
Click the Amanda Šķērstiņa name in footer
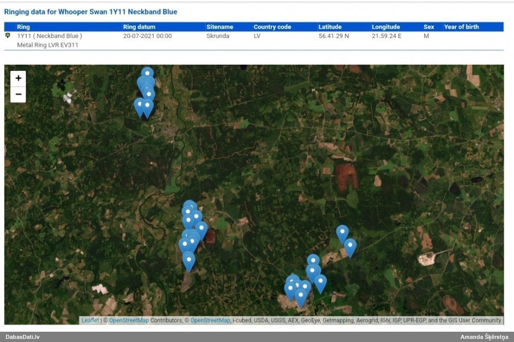(481, 337)
